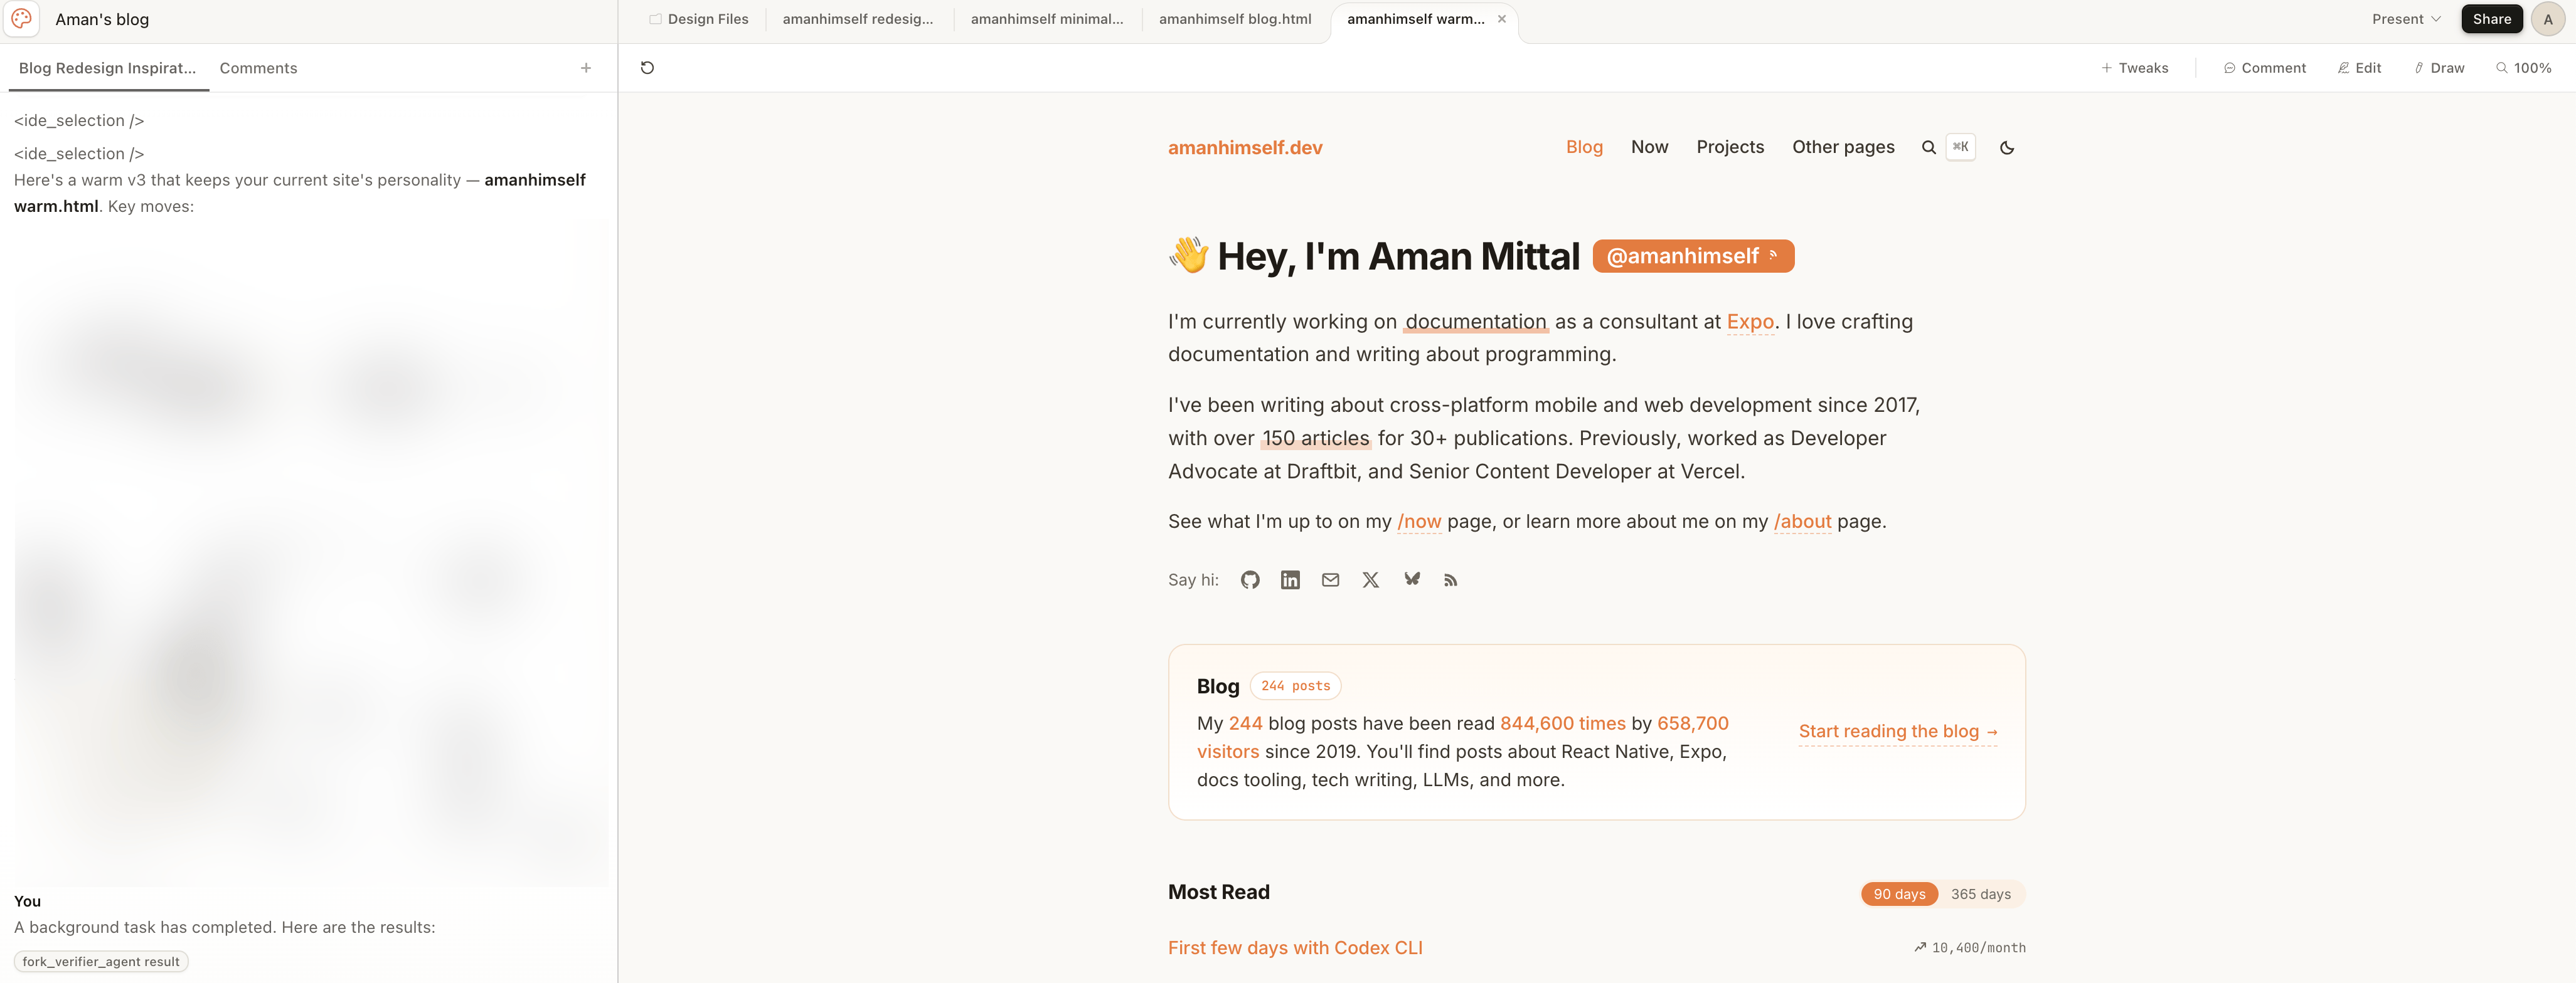Image resolution: width=2576 pixels, height=983 pixels.
Task: Go to the Blog nav link
Action: tap(1584, 147)
